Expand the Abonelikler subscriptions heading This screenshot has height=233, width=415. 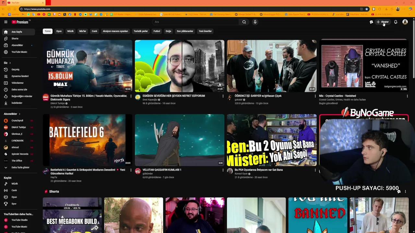click(12, 114)
